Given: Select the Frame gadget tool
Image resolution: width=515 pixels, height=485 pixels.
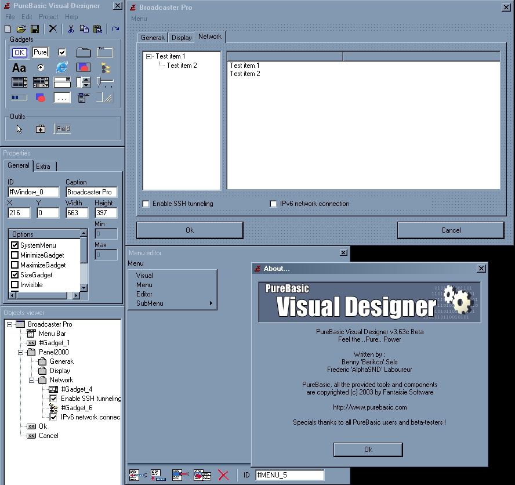Looking at the screenshot, I should pyautogui.click(x=105, y=52).
